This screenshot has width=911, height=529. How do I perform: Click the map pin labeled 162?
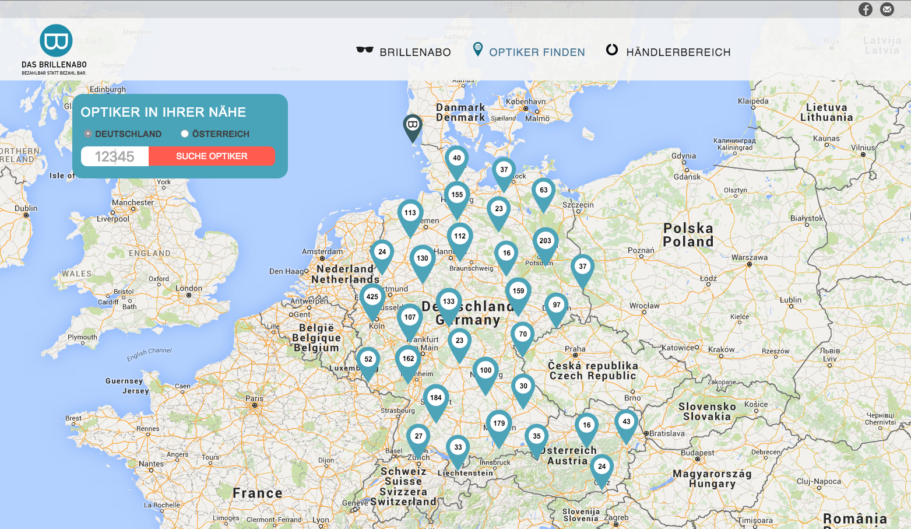click(409, 364)
